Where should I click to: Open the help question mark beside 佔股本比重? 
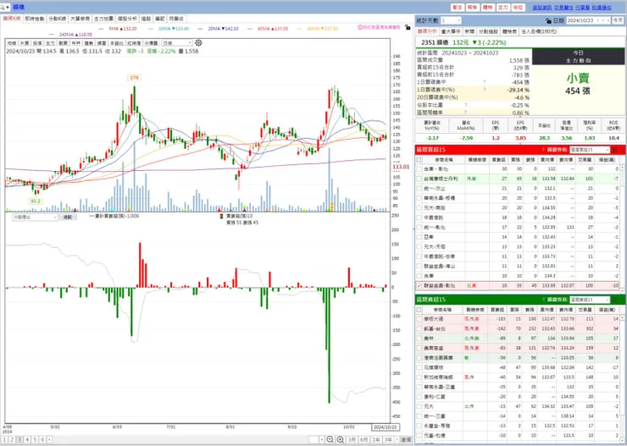pos(465,105)
